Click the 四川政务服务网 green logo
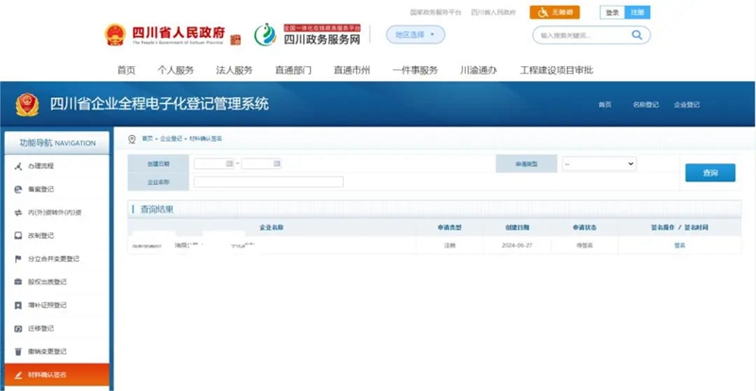 click(266, 35)
